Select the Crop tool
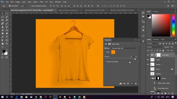Viewport: 177px width, 99px height. 2,20
